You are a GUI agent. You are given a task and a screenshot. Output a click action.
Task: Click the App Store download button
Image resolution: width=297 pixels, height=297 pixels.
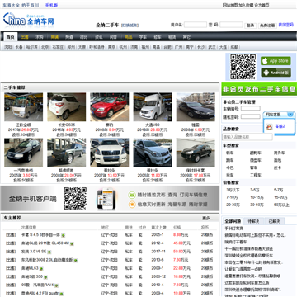276,61
